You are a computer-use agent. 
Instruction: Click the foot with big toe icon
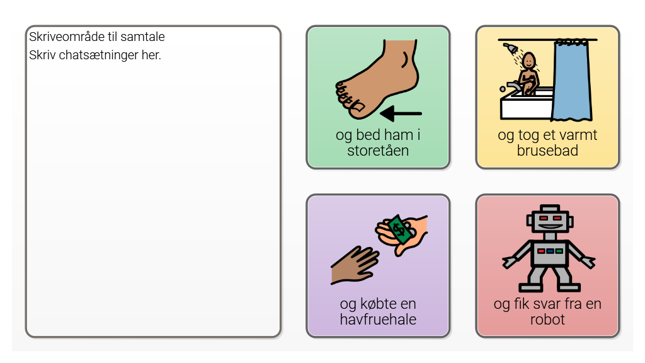(378, 79)
